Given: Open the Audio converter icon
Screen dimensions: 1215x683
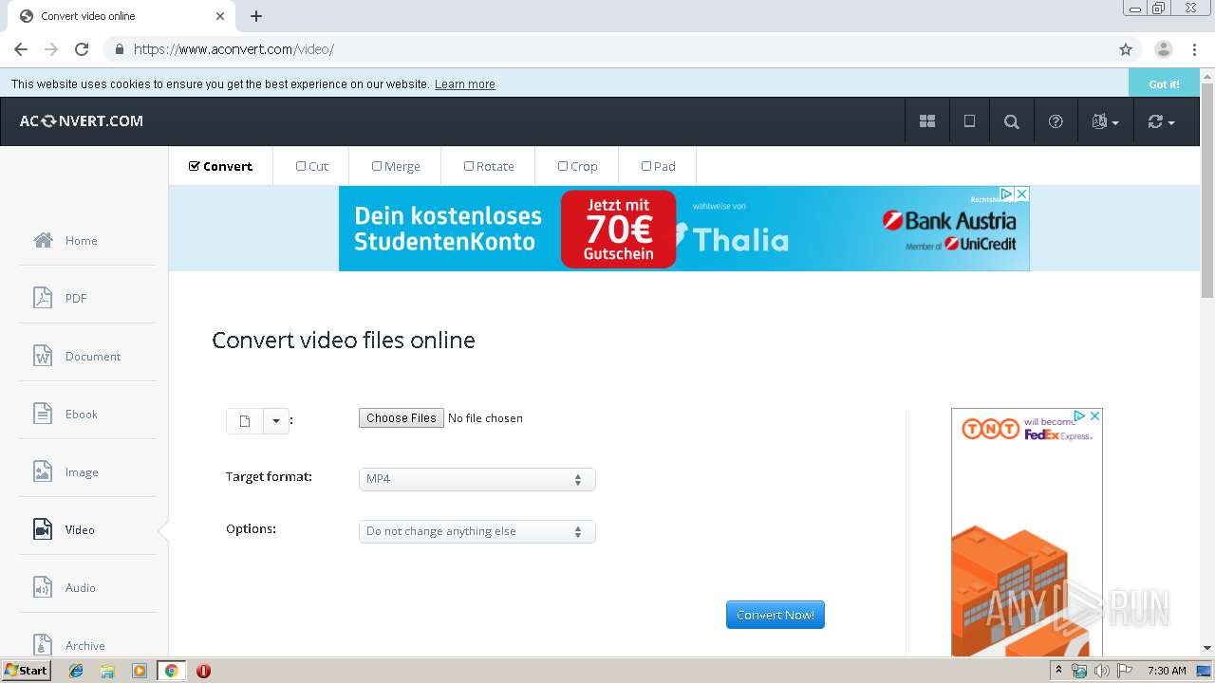Looking at the screenshot, I should click(43, 587).
